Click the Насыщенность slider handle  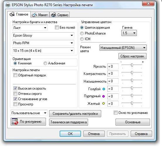(132, 80)
